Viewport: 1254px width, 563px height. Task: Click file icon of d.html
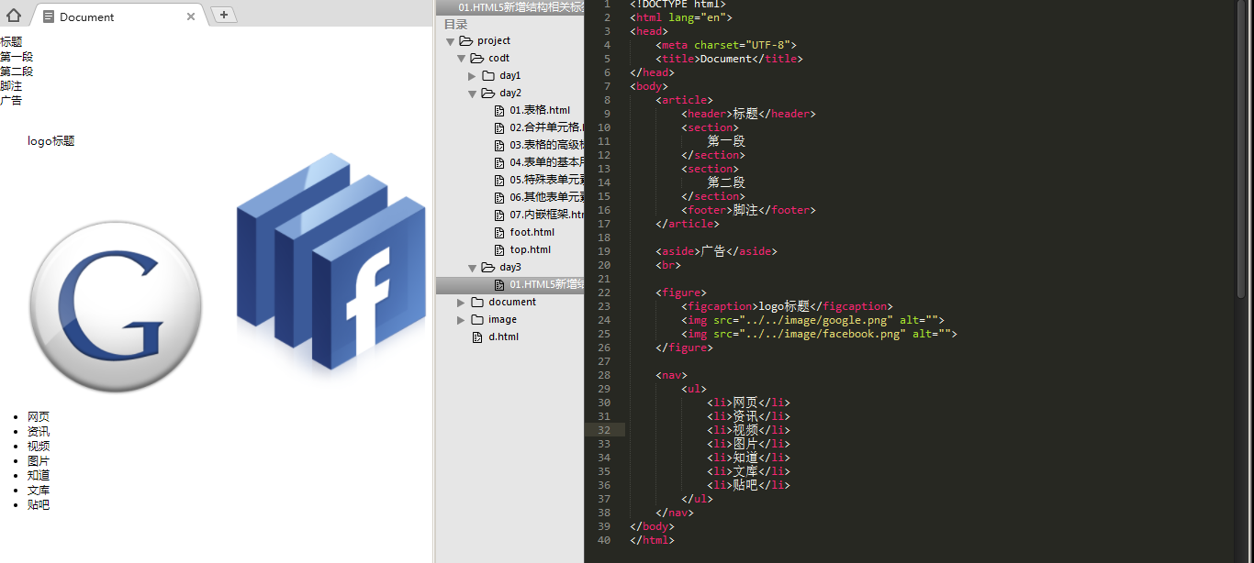point(477,337)
